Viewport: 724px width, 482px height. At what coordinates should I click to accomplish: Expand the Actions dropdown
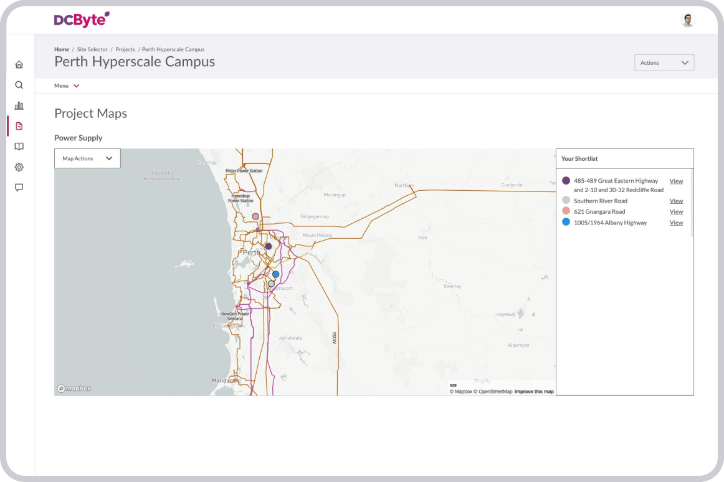click(x=664, y=62)
